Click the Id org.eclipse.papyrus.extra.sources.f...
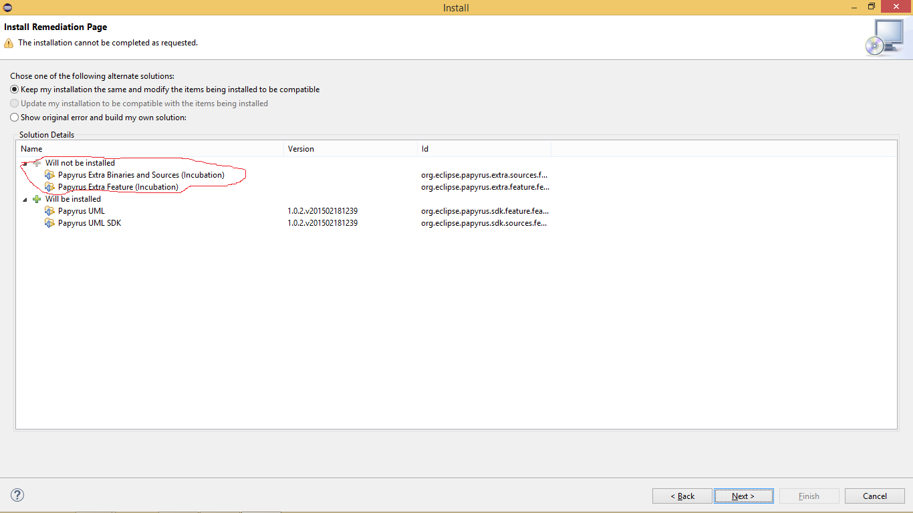 click(x=485, y=175)
